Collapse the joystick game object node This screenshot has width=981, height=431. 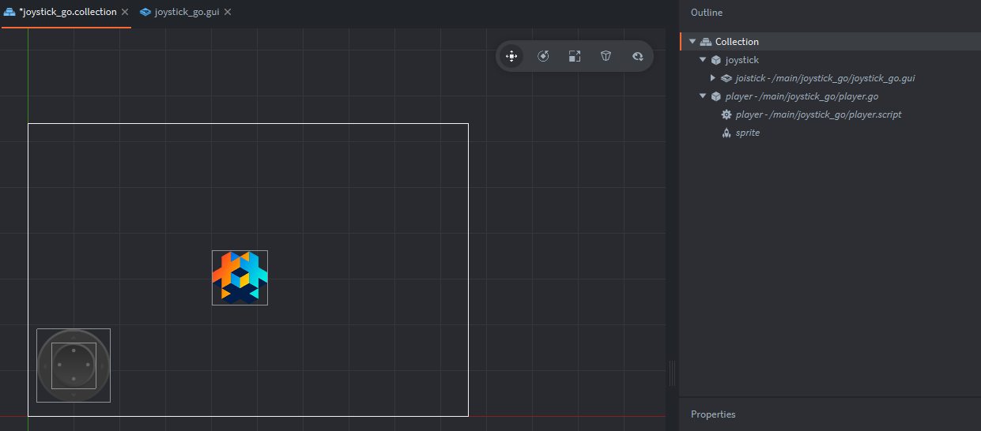(703, 60)
